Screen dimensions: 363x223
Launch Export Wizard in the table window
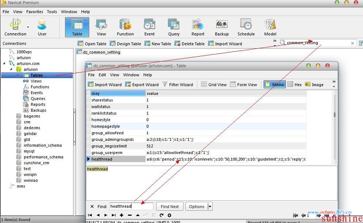[x=142, y=85]
